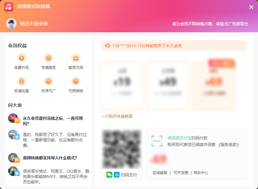Click the speaker announcement icon in notice bar
Viewport: 258px width, 189px height.
click(108, 46)
